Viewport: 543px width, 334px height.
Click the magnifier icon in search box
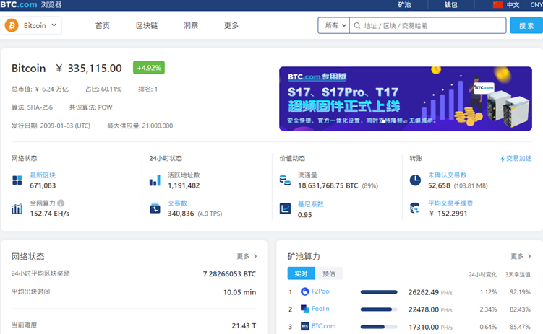(x=357, y=25)
